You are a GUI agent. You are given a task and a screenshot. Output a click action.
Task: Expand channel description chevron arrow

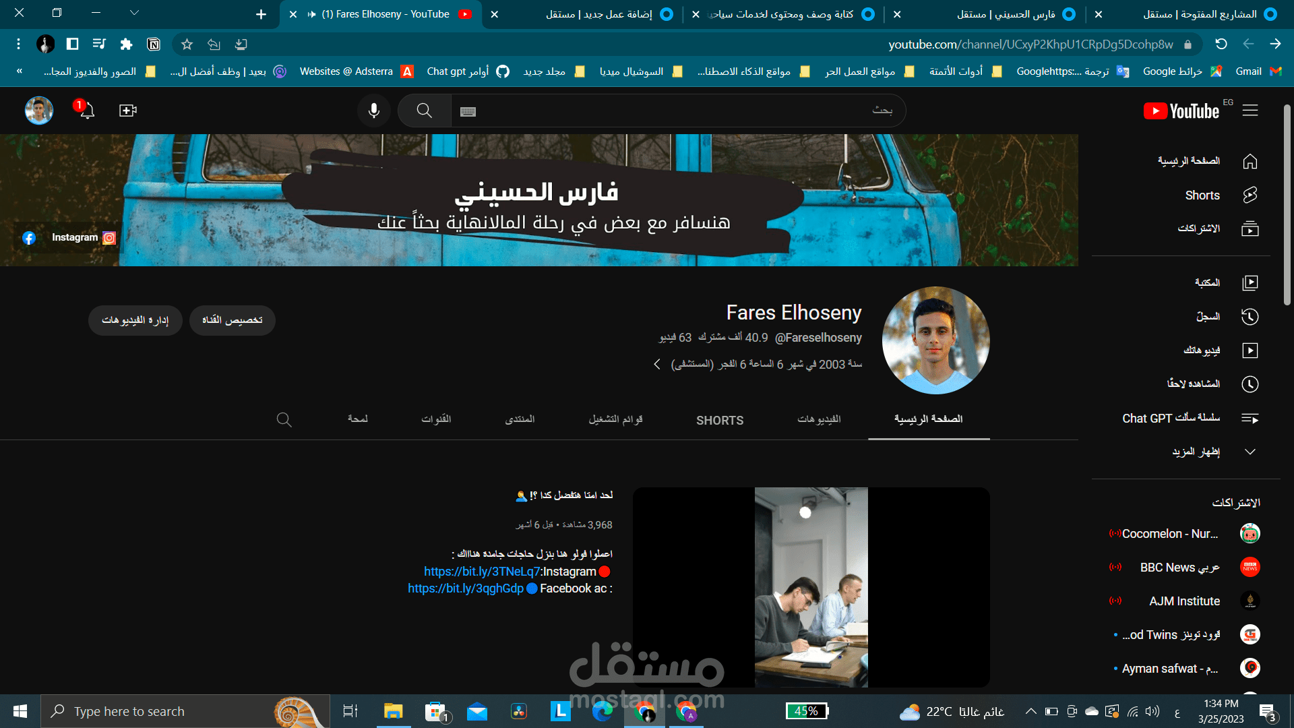(657, 364)
